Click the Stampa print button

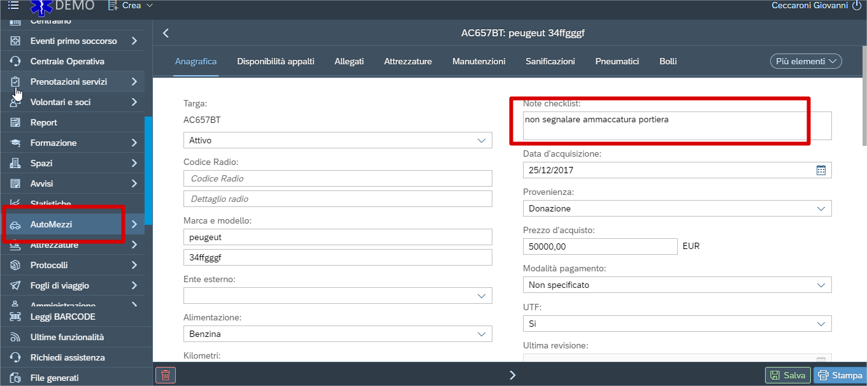(x=840, y=375)
